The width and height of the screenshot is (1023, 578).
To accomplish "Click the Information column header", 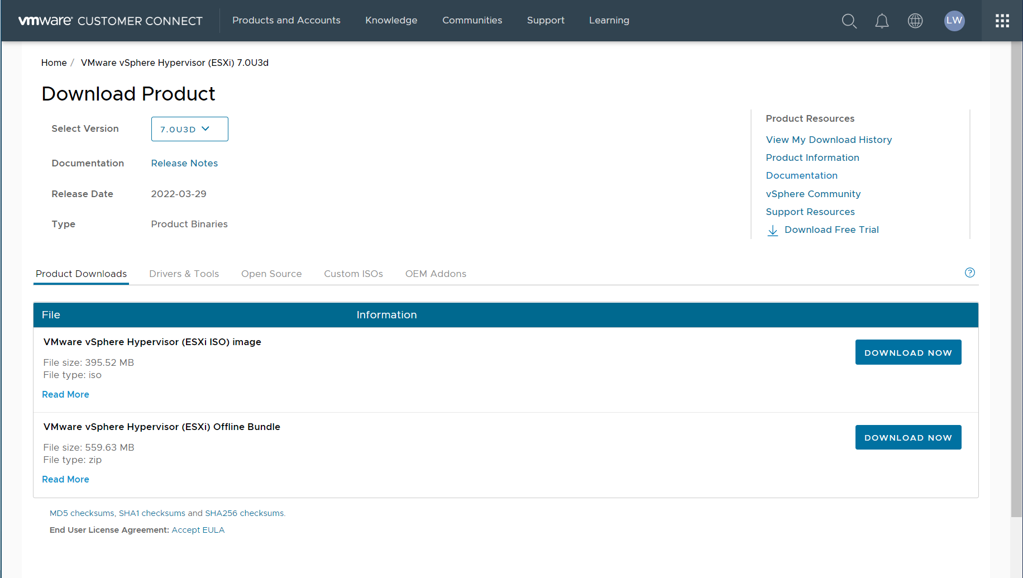I will pos(386,315).
